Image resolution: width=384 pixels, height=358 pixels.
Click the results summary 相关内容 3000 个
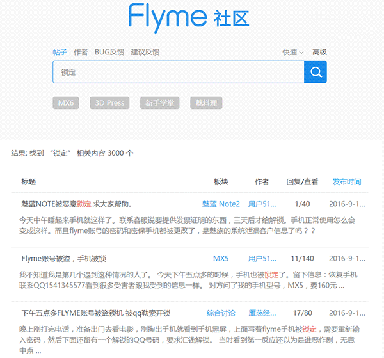(x=105, y=153)
